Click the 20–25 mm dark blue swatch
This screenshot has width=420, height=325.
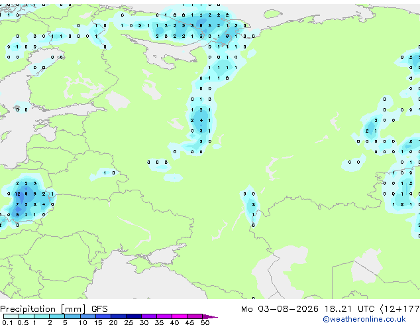point(119,316)
